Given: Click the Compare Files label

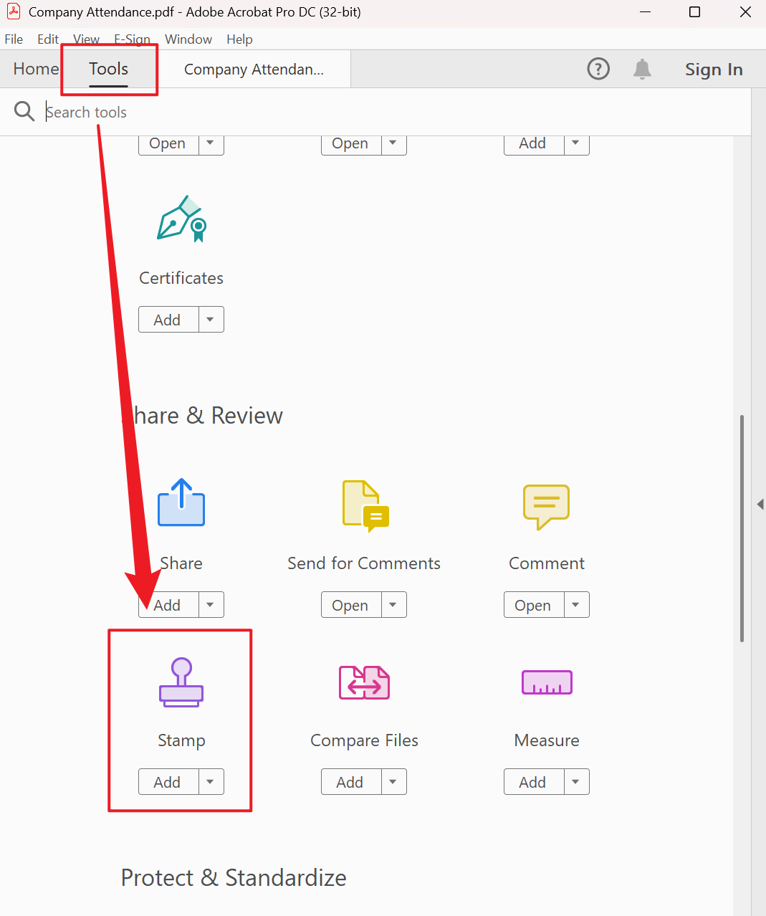Looking at the screenshot, I should (364, 740).
